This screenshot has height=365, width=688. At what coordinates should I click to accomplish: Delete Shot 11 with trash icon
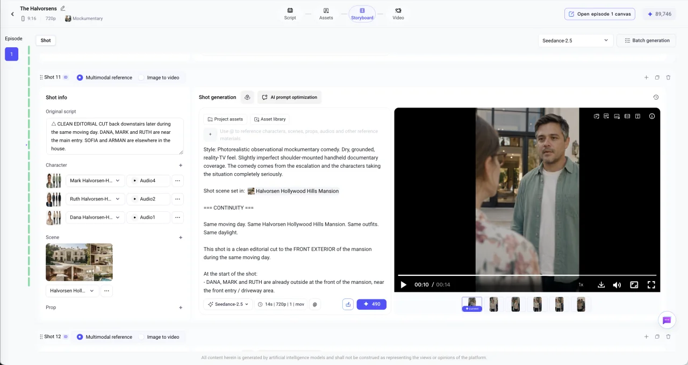668,77
